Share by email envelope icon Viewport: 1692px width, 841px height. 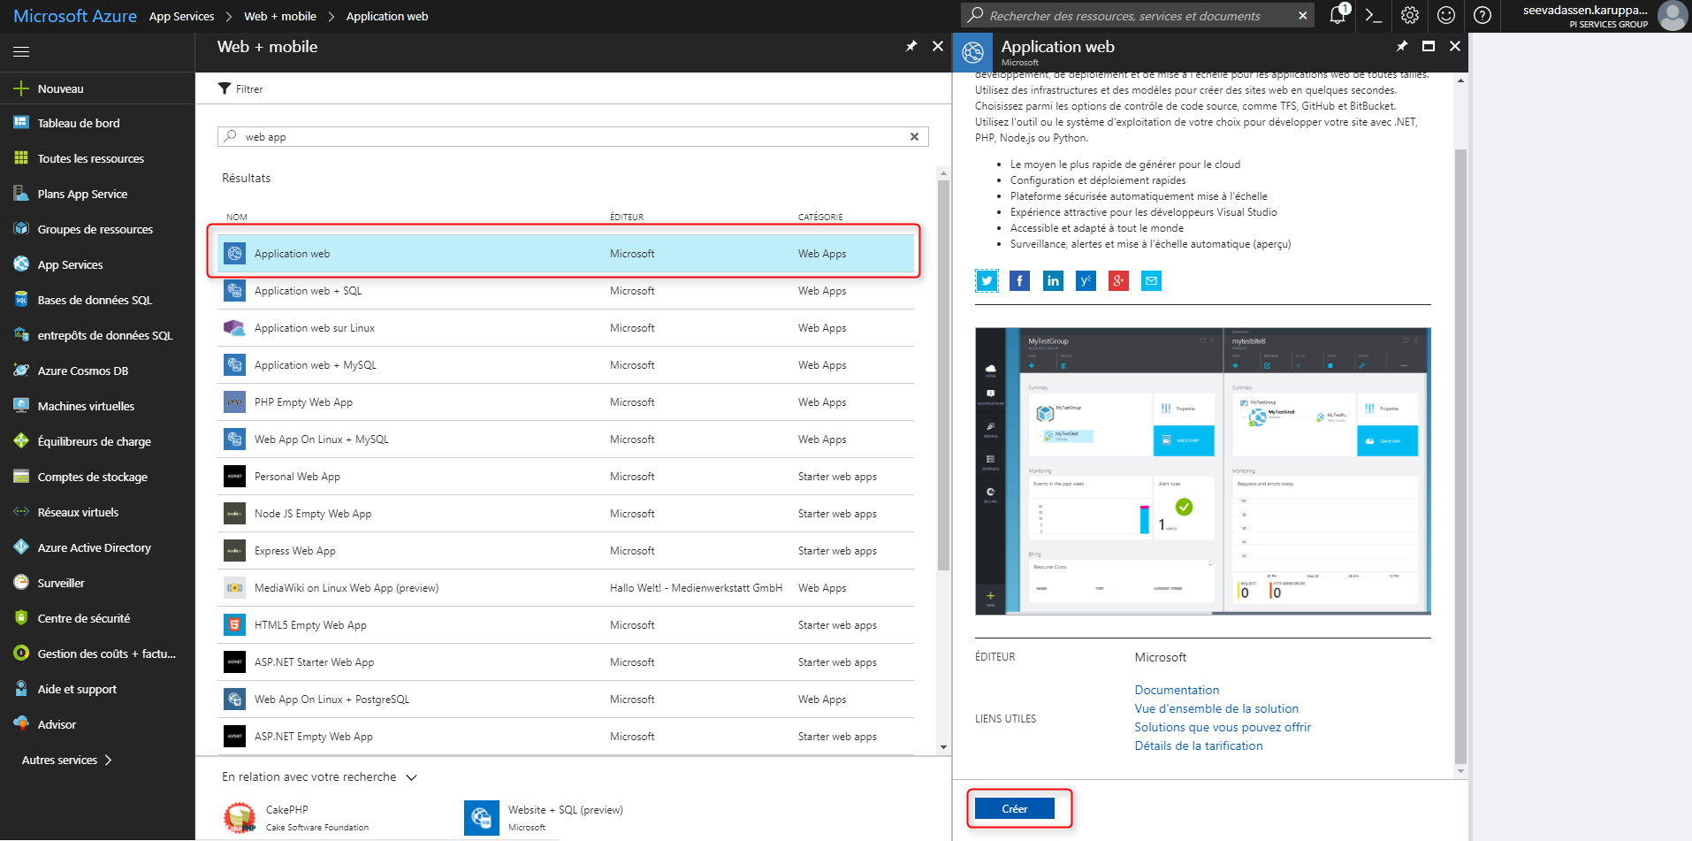(x=1151, y=281)
